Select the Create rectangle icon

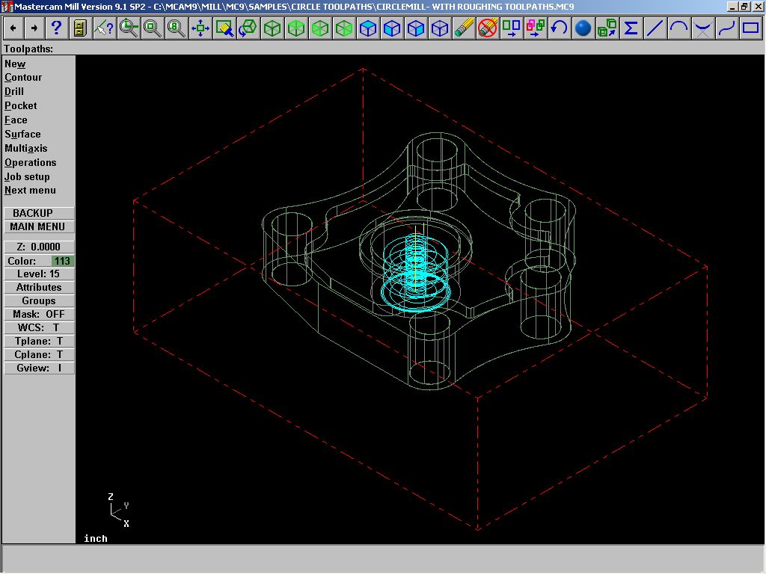[x=750, y=28]
